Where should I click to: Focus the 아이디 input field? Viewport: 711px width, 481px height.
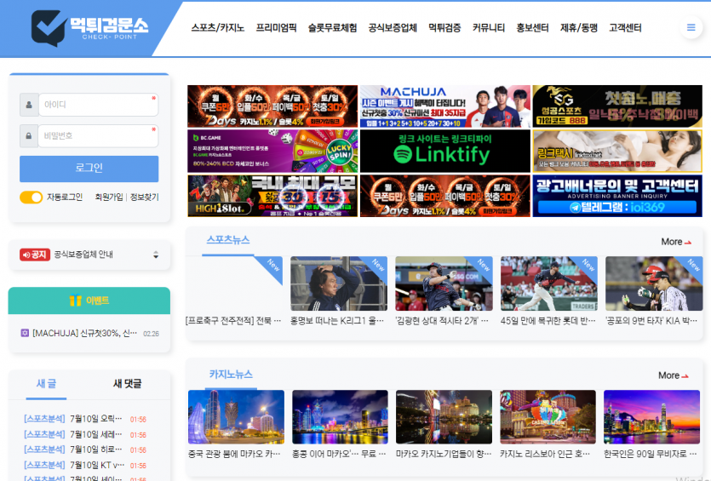[x=99, y=105]
